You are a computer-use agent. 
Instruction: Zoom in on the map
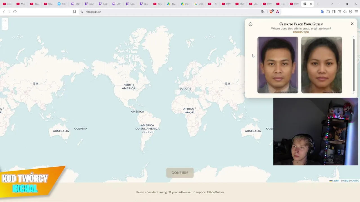(5, 21)
